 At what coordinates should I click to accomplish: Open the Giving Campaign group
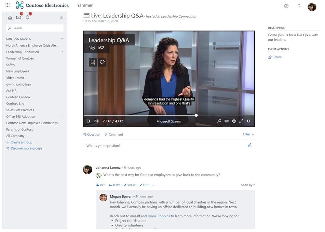click(x=19, y=84)
